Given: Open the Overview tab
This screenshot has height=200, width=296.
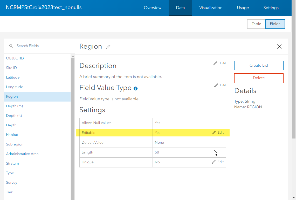Looking at the screenshot, I should pos(153,8).
